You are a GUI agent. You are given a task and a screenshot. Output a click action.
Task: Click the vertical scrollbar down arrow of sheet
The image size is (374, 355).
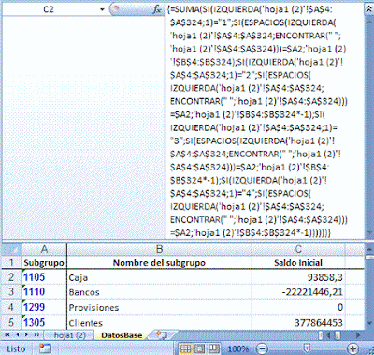369,323
